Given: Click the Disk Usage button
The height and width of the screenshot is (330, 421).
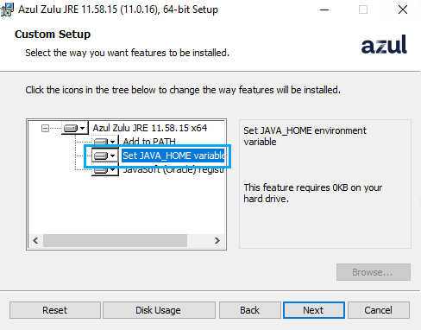Looking at the screenshot, I should click(x=159, y=310).
